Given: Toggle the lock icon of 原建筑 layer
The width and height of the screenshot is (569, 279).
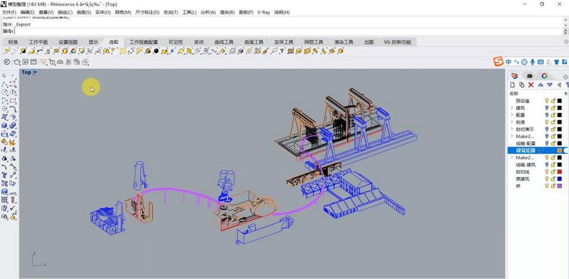Looking at the screenshot, I should click(553, 179).
